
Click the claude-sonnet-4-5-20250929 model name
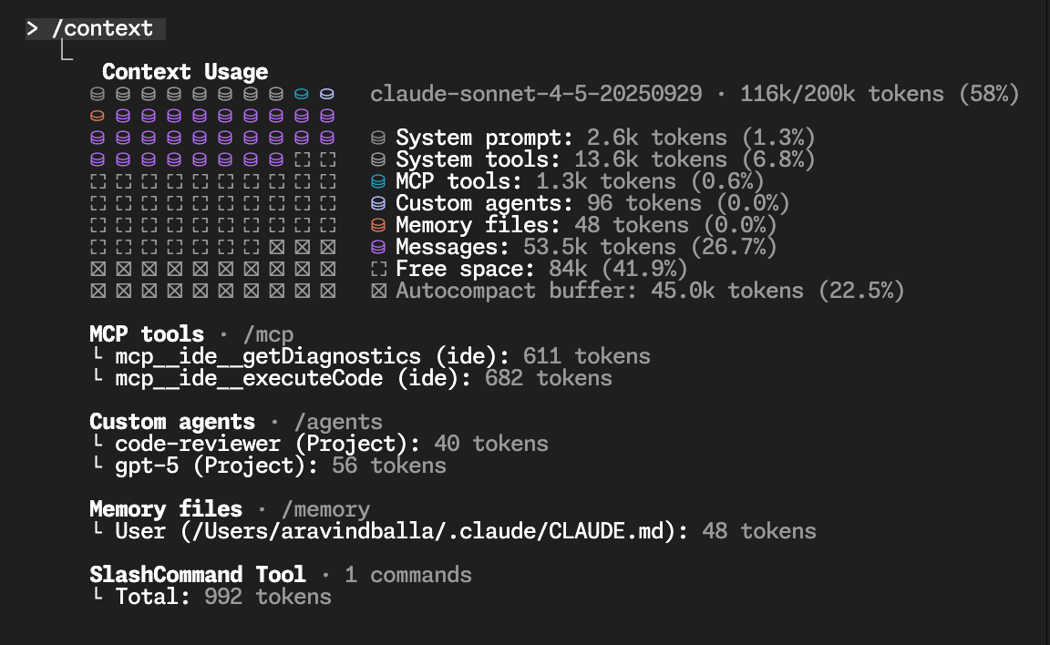536,94
